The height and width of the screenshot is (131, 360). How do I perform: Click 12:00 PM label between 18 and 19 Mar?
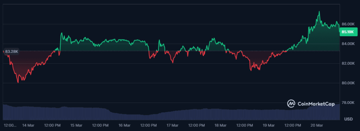(x=245, y=125)
